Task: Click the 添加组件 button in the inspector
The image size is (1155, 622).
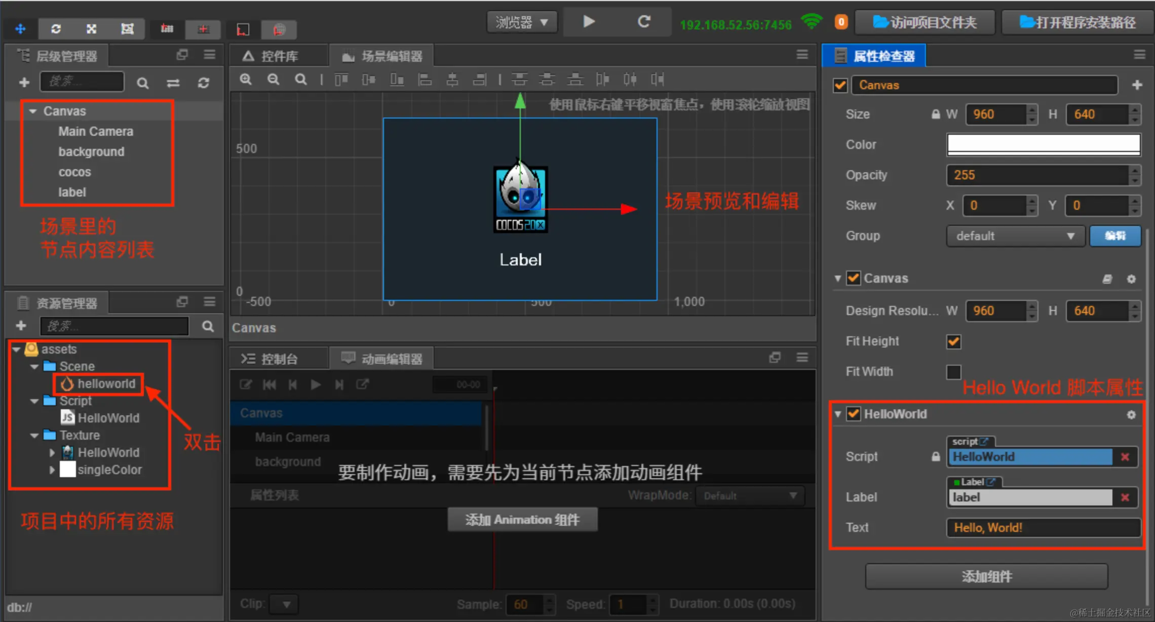Action: click(x=985, y=576)
